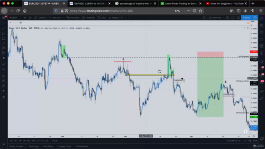Screen dimensions: 265x149
Task: Open chart settings gear icon
Action: [x=227, y=17]
